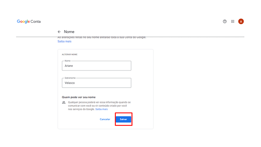Open the help question mark icon
The height and width of the screenshot is (147, 261).
tap(225, 21)
